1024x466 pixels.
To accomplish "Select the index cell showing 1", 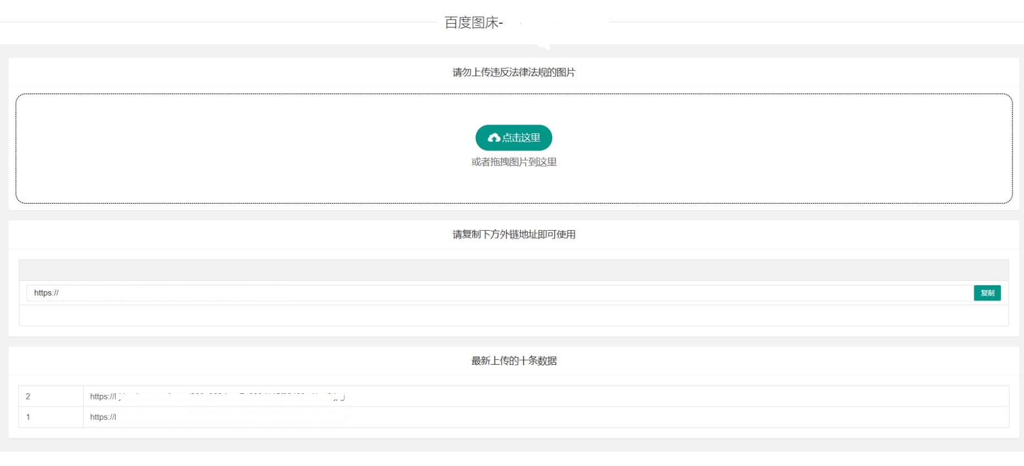I will click(x=51, y=417).
